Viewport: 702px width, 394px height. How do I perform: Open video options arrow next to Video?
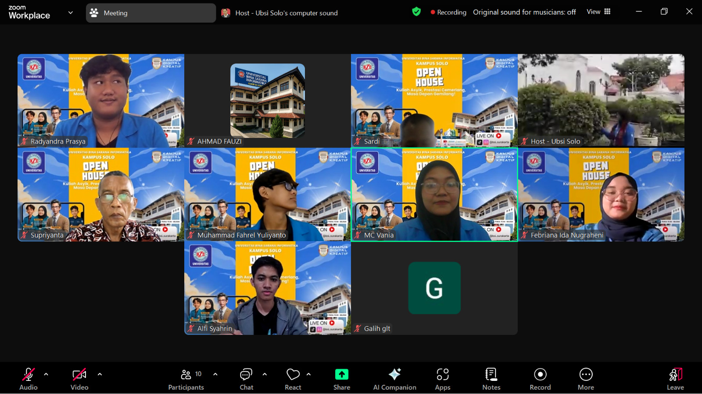point(100,374)
